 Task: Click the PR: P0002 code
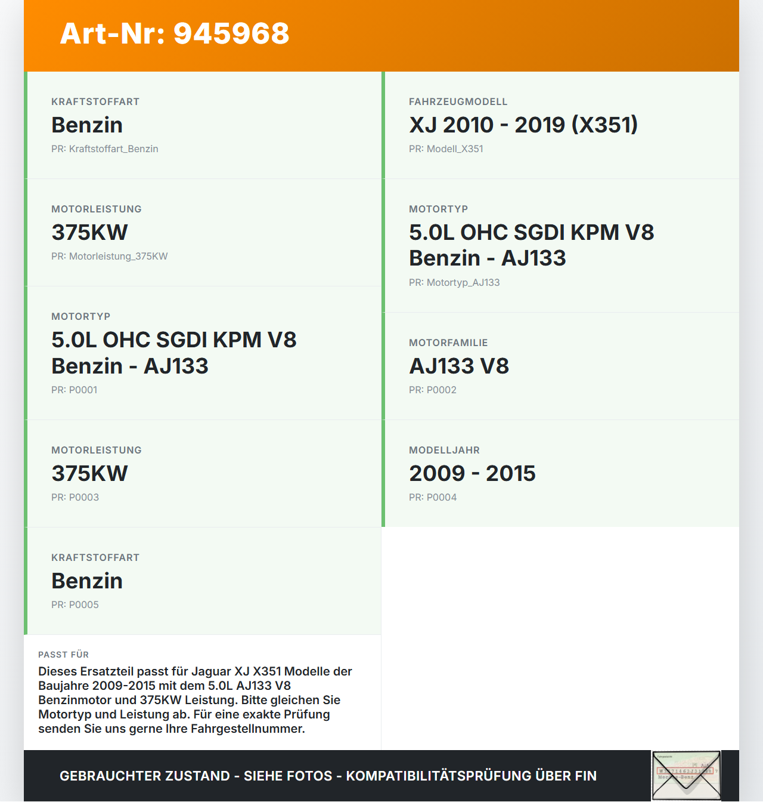[433, 390]
